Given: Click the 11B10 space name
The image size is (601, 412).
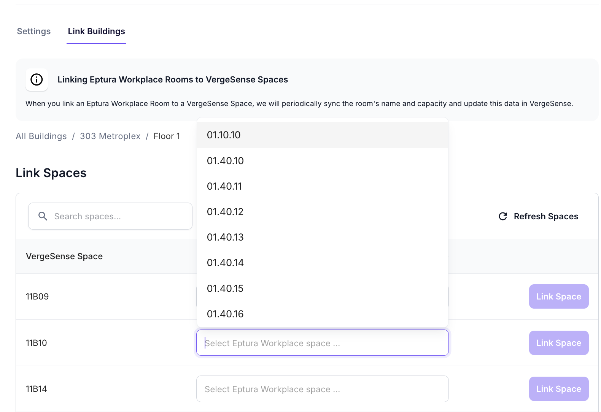Looking at the screenshot, I should 37,343.
